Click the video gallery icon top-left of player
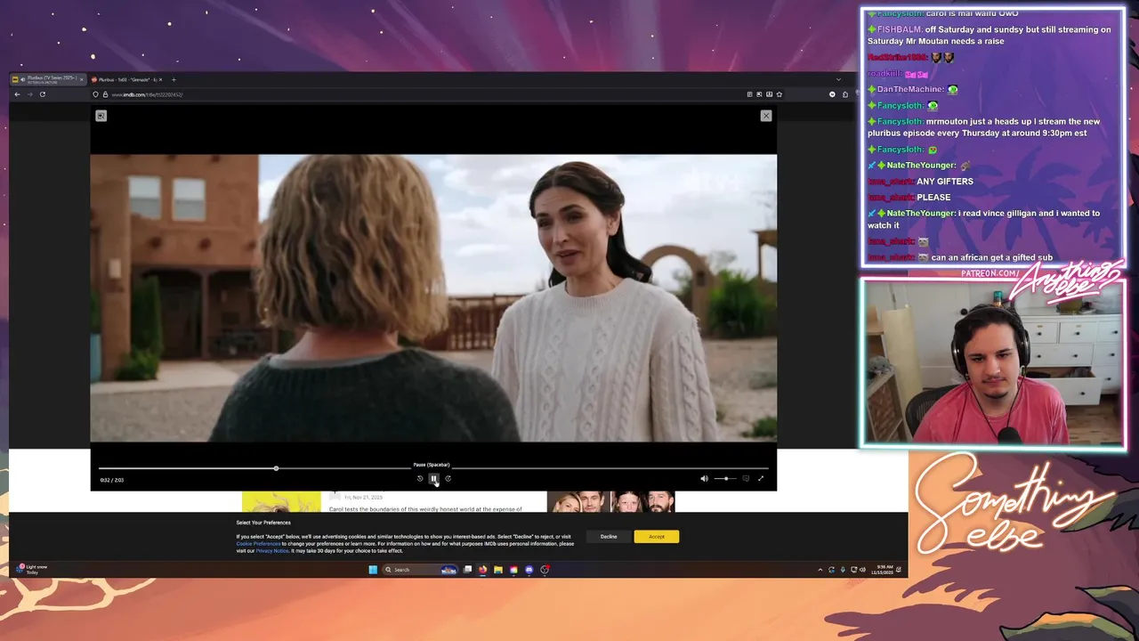This screenshot has height=641, width=1139. (101, 116)
